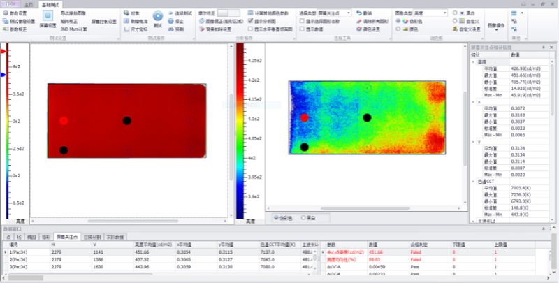The width and height of the screenshot is (559, 283).
Task: Enable 显示选择图形名称 checkbox
Action: [x=301, y=22]
